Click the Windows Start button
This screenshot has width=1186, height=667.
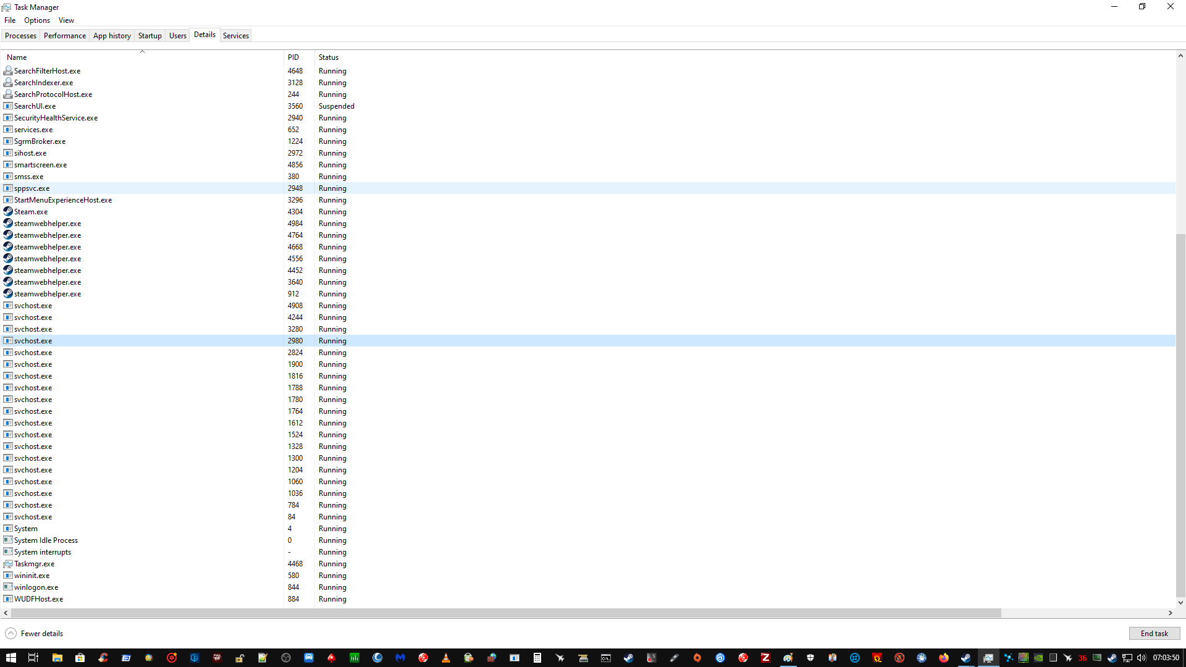pos(11,658)
